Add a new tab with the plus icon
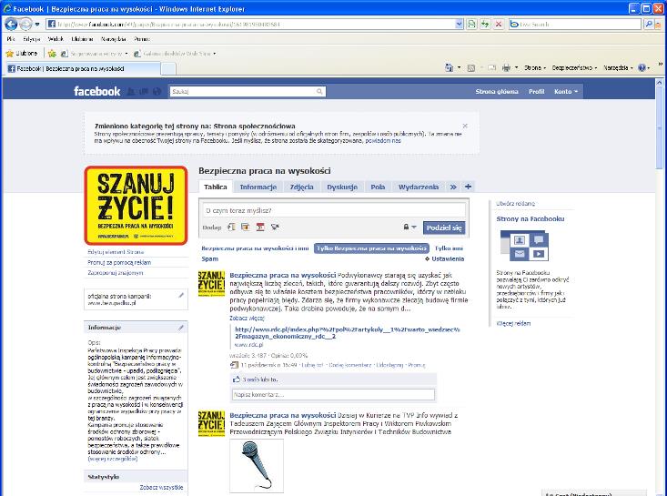Screen dimensions: 667x496 [x=468, y=187]
